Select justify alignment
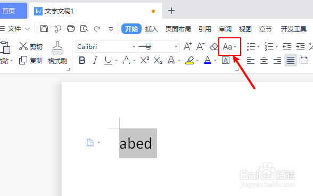This screenshot has height=196, width=313. pos(291,60)
